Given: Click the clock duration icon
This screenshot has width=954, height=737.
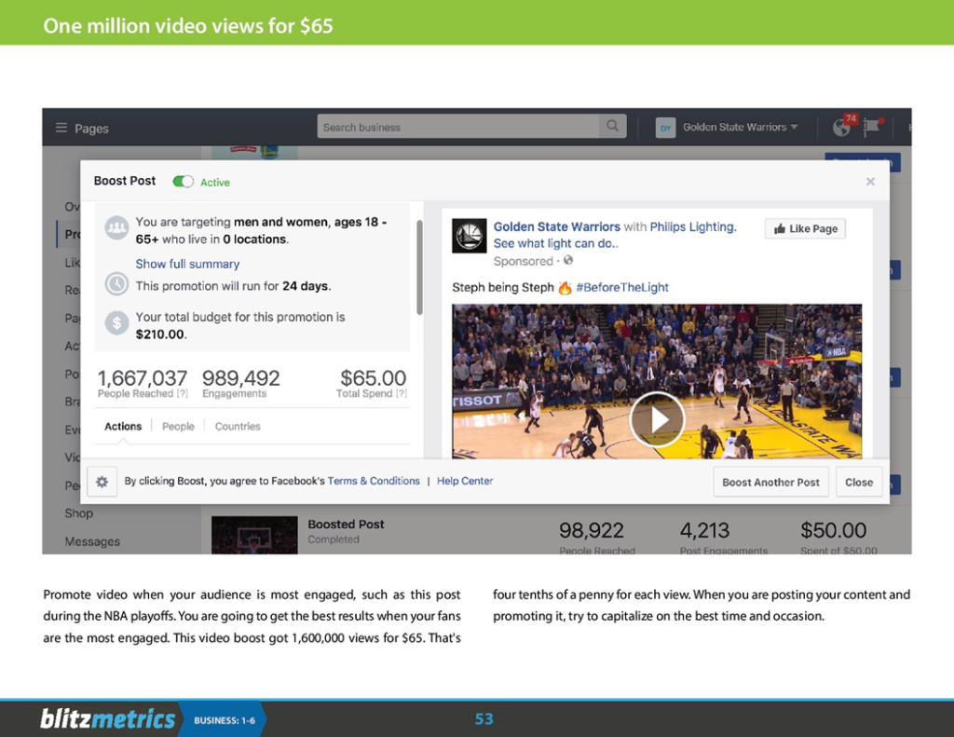Looking at the screenshot, I should click(116, 283).
